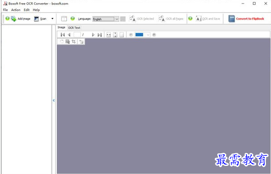
Task: Click the fit width icon
Action: [x=108, y=35]
